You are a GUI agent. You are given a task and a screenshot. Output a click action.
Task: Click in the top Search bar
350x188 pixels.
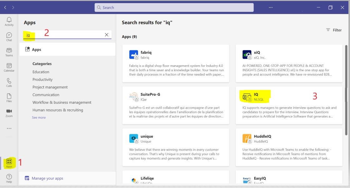tap(174, 7)
